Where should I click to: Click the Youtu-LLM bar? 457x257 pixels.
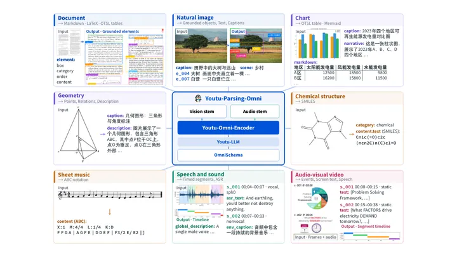pyautogui.click(x=228, y=142)
